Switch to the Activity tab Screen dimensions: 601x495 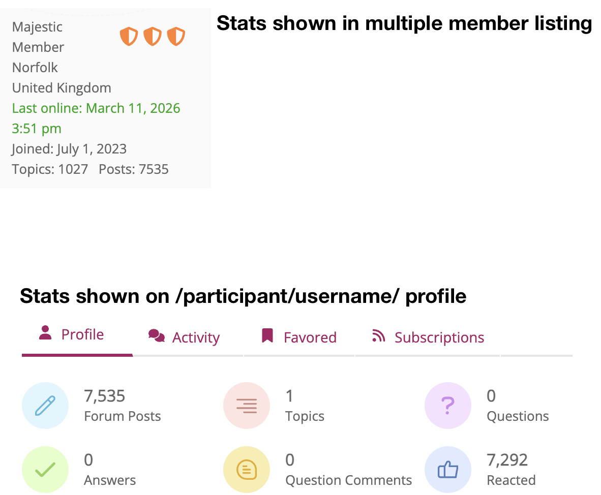pyautogui.click(x=184, y=337)
